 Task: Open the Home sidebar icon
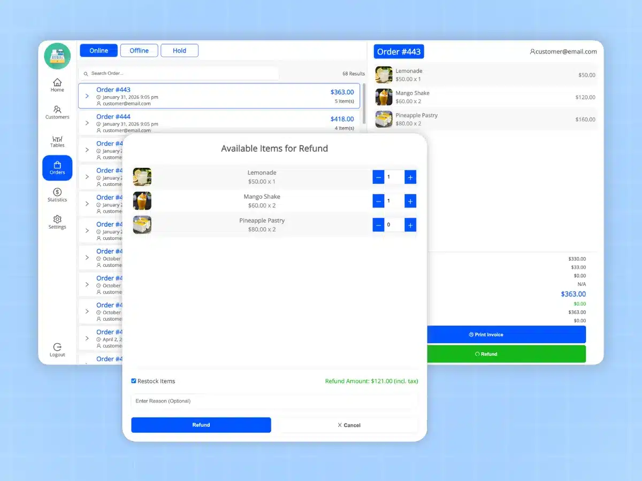pos(57,84)
